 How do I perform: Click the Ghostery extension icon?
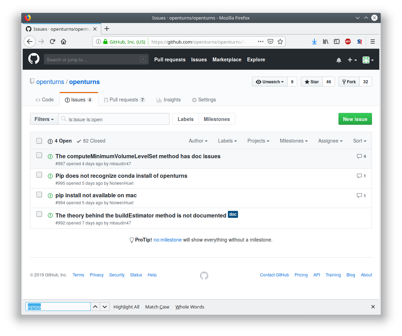[x=359, y=41]
